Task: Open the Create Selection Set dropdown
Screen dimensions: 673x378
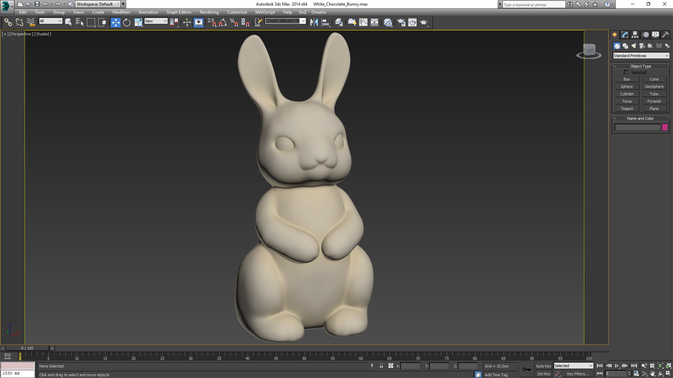Action: tap(285, 21)
